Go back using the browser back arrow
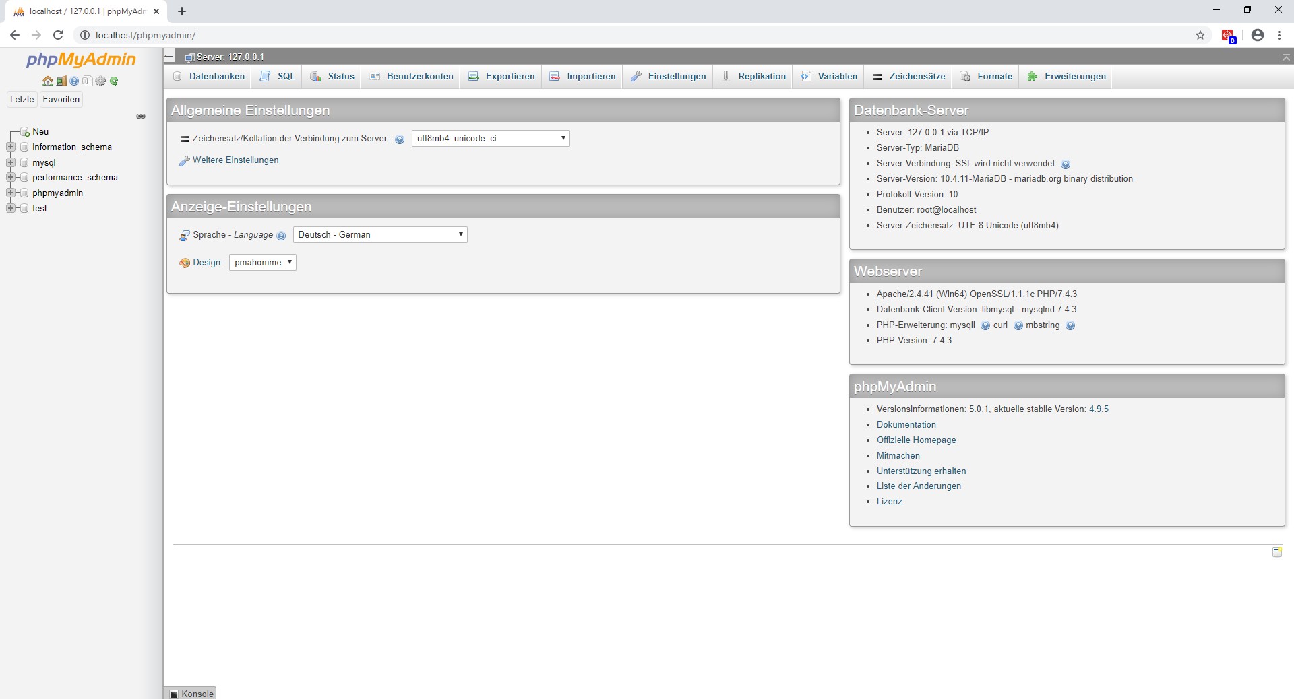 click(x=15, y=35)
